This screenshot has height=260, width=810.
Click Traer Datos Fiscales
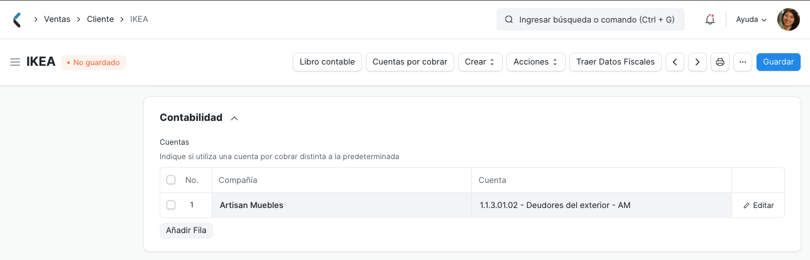point(615,62)
